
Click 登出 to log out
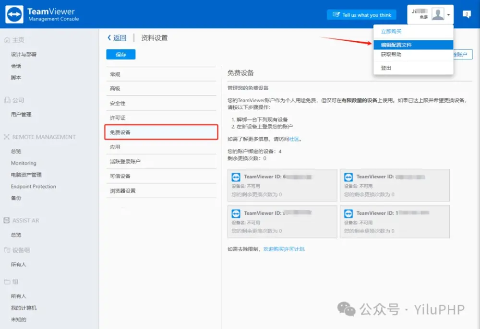386,68
